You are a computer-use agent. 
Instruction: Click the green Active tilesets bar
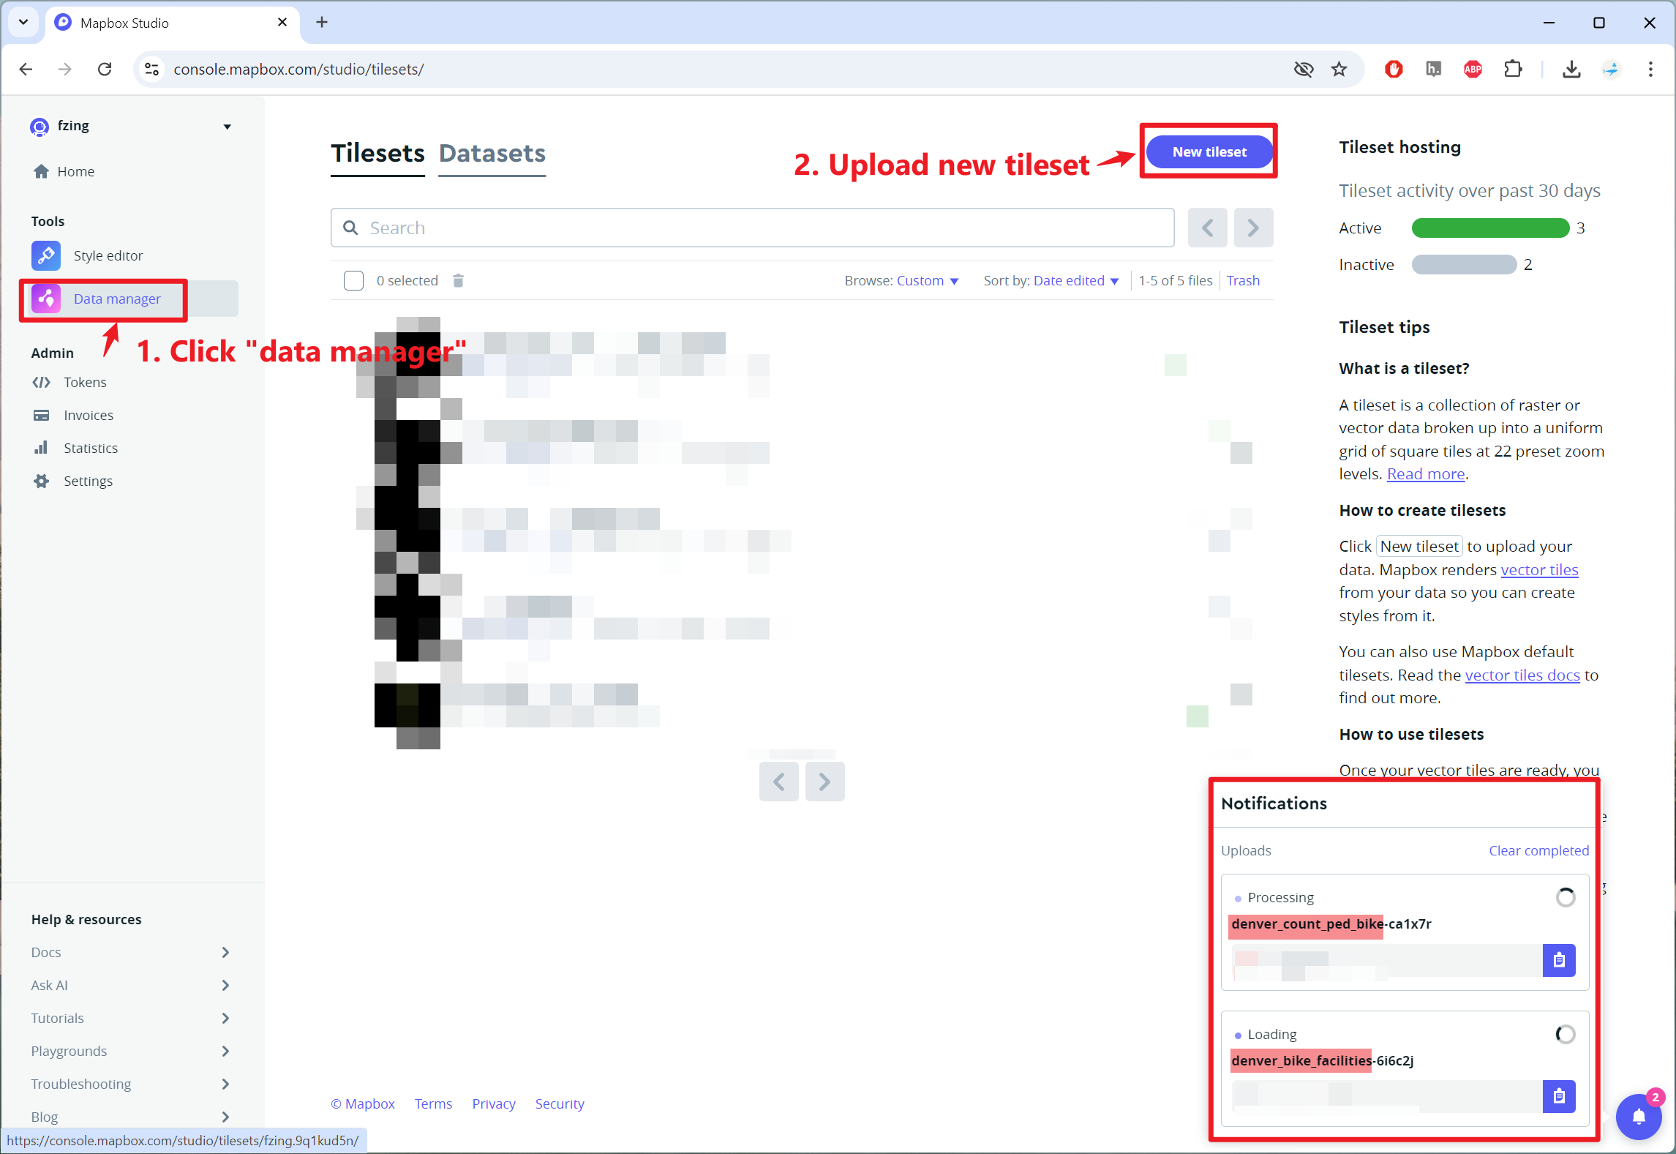(1490, 228)
